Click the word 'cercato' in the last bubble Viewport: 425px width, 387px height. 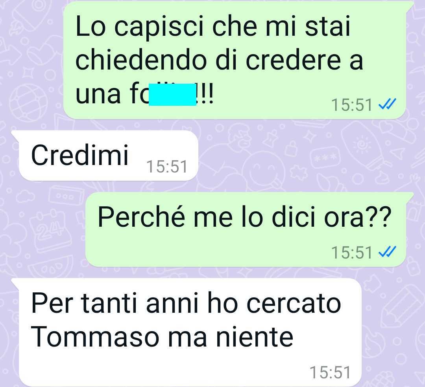(x=294, y=304)
